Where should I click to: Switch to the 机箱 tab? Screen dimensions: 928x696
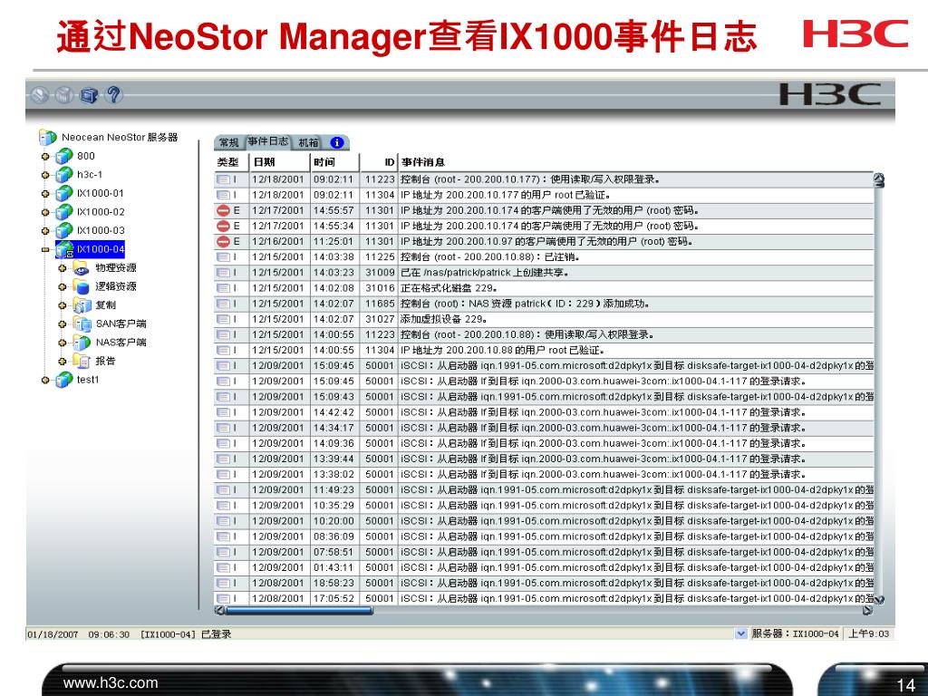[308, 142]
